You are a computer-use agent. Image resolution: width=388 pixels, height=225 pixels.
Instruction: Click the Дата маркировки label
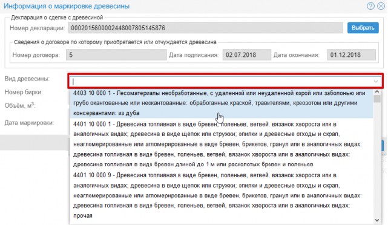29,123
